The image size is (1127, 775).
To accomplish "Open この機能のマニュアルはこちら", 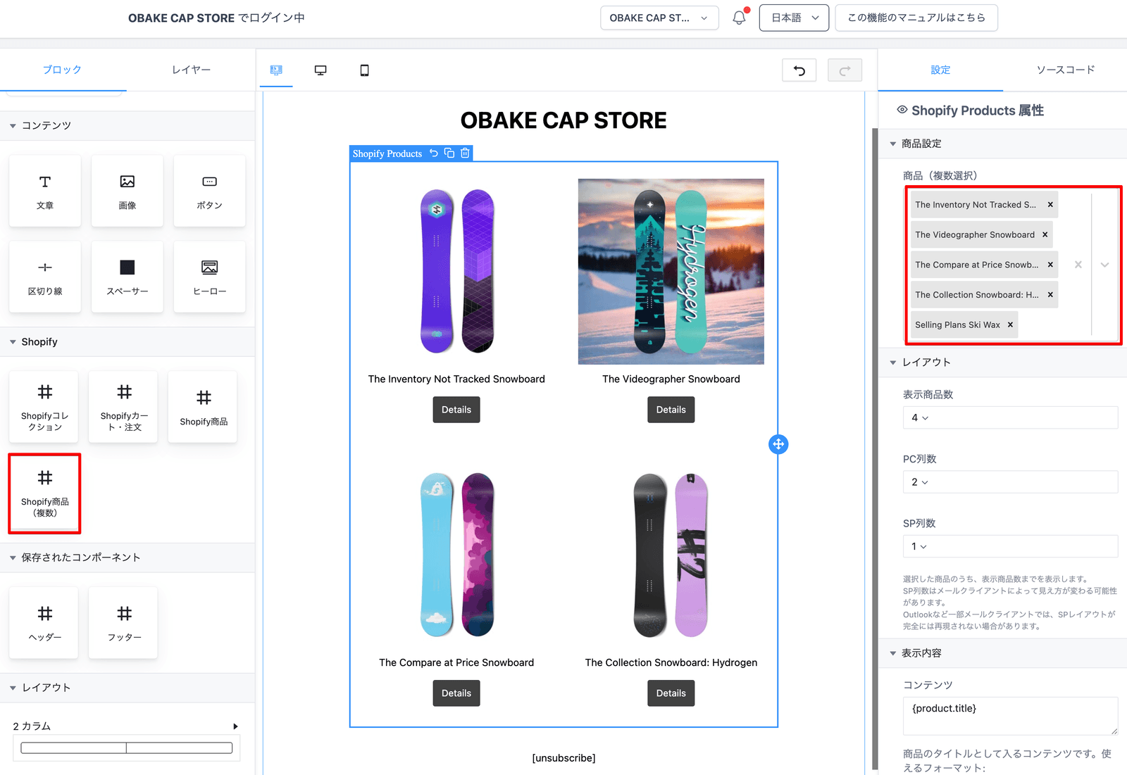I will click(x=916, y=18).
